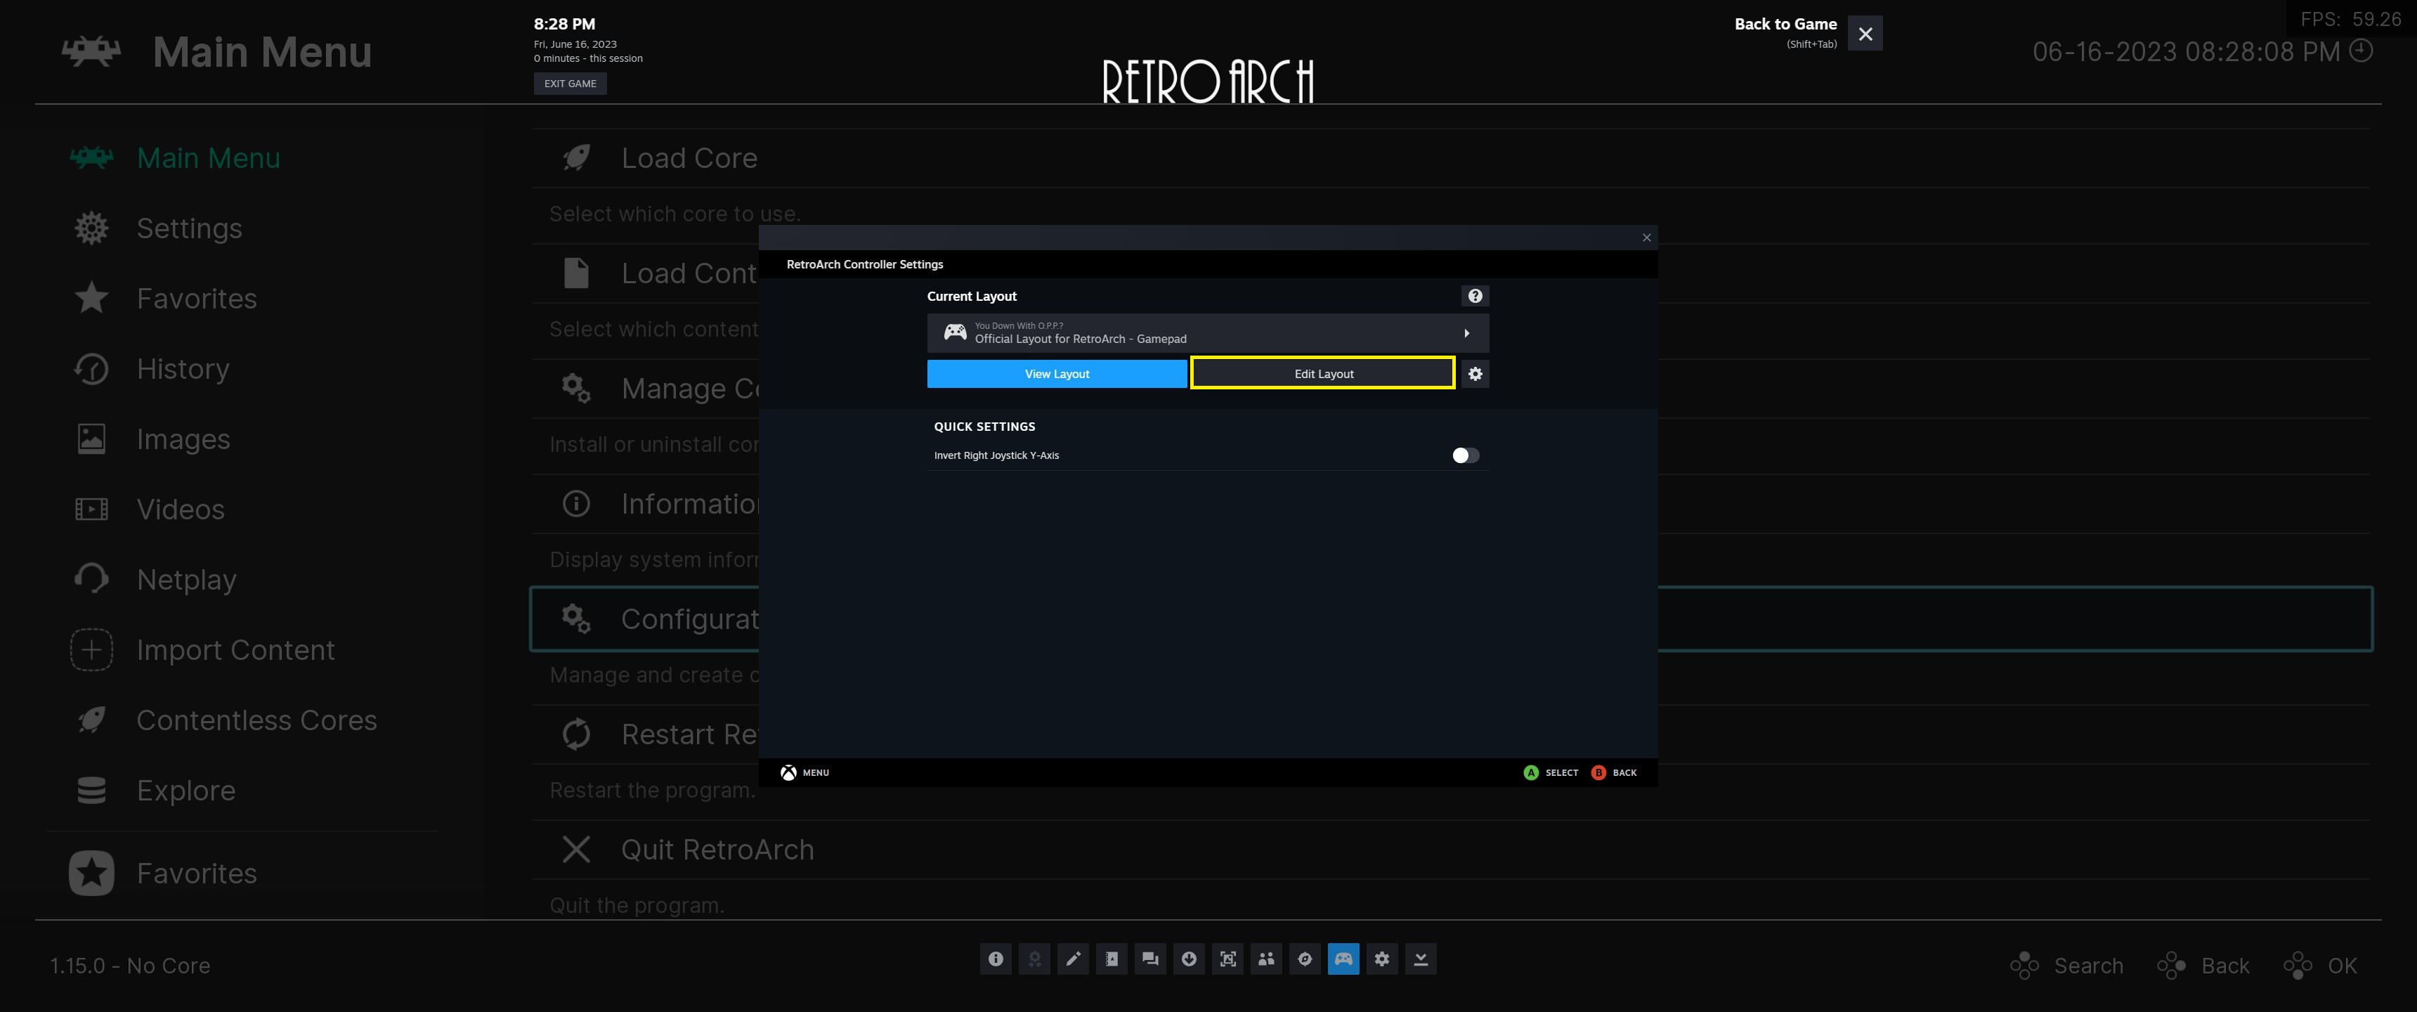Select the Quit RetroArch entry
The height and width of the screenshot is (1012, 2417).
click(x=717, y=850)
